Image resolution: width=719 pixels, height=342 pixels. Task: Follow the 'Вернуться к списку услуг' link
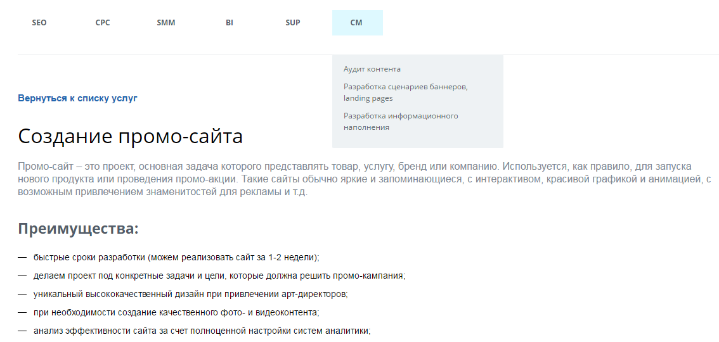pos(77,98)
